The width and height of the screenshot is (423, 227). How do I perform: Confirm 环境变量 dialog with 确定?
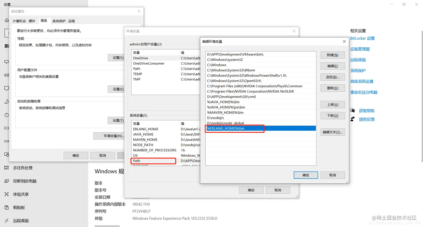tap(251, 190)
